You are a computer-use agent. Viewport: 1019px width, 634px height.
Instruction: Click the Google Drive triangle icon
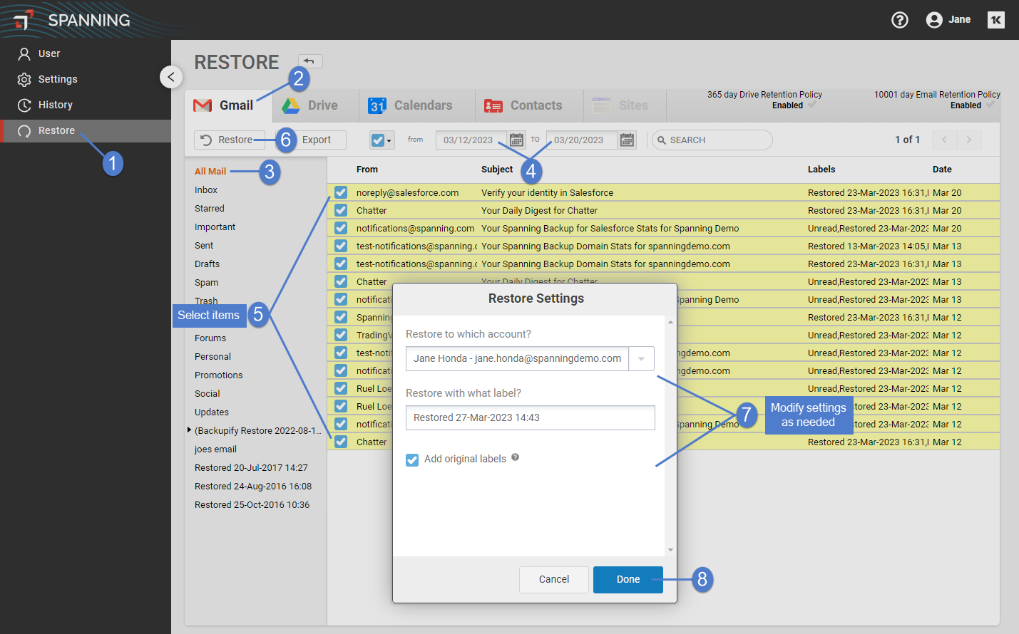[291, 105]
